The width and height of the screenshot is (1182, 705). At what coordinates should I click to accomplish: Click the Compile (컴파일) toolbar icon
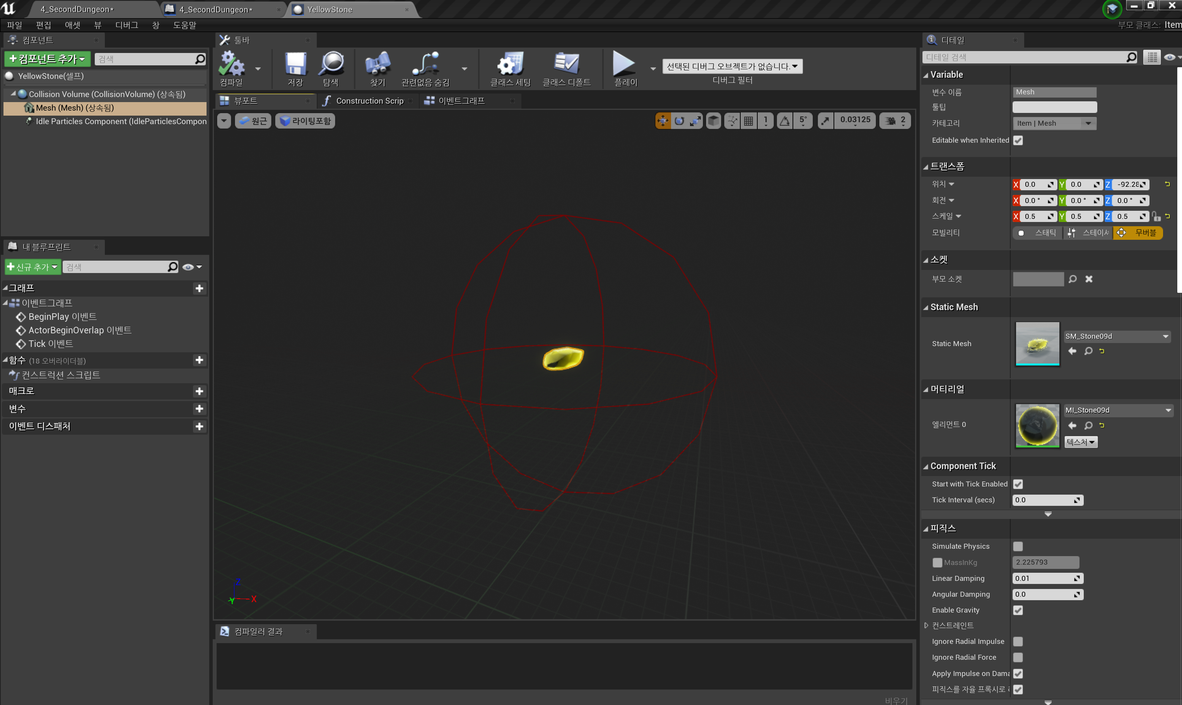[x=231, y=64]
